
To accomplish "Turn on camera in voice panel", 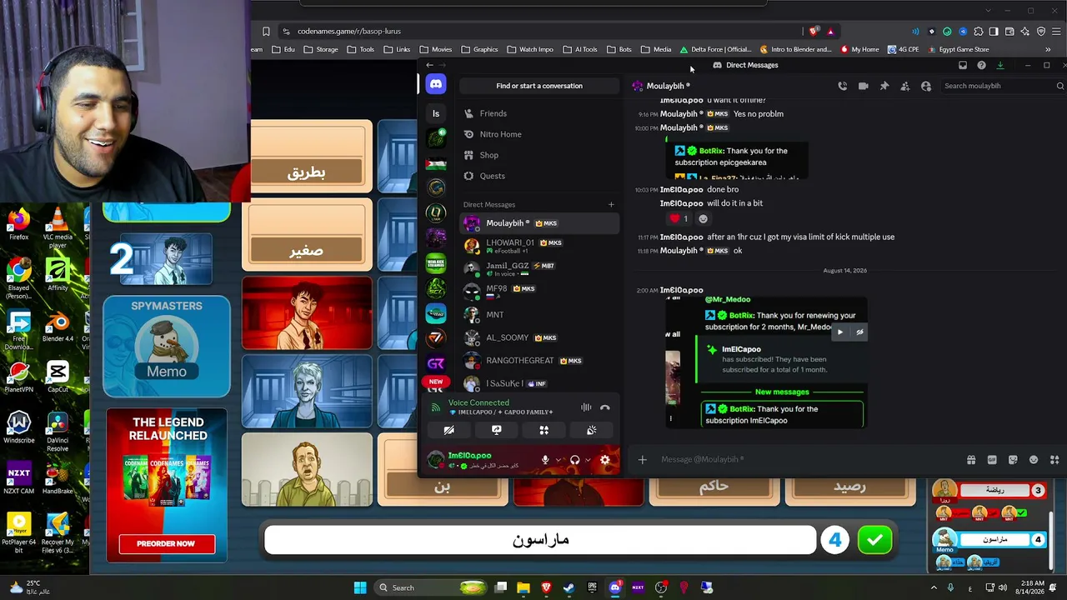I will tap(448, 430).
